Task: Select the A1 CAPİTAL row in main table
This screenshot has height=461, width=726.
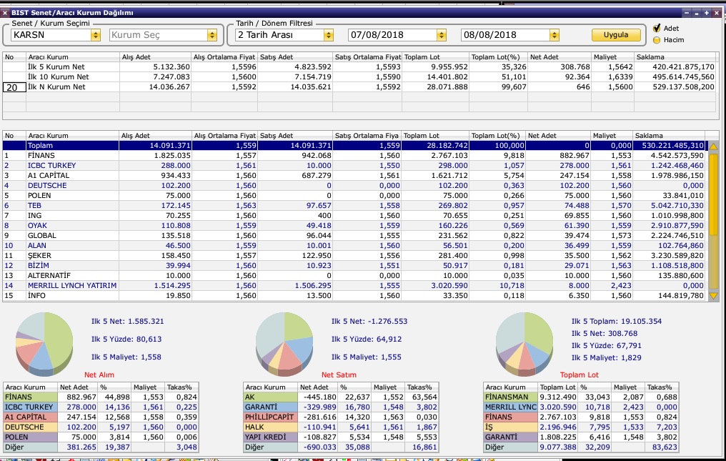Action: pyautogui.click(x=354, y=176)
